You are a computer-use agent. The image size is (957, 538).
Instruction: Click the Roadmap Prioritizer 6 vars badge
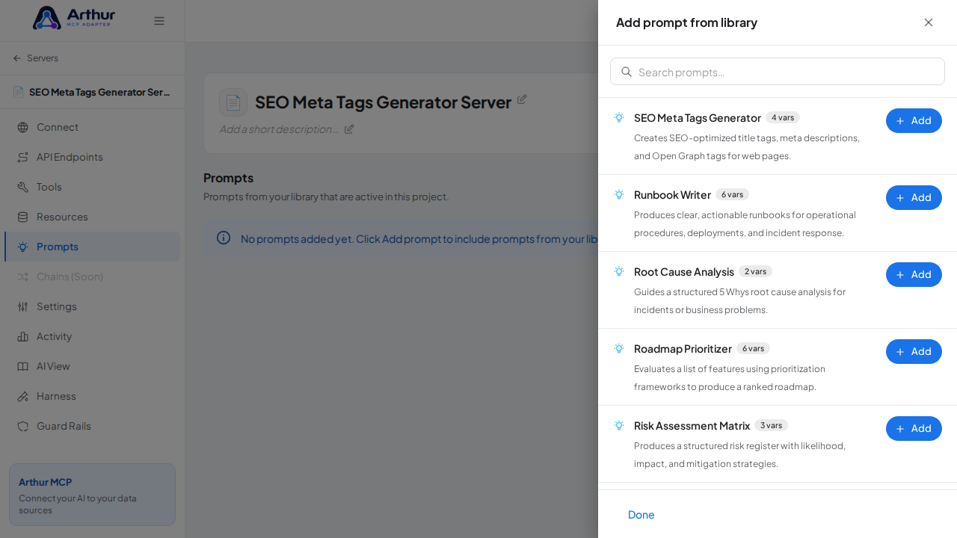pyautogui.click(x=753, y=348)
